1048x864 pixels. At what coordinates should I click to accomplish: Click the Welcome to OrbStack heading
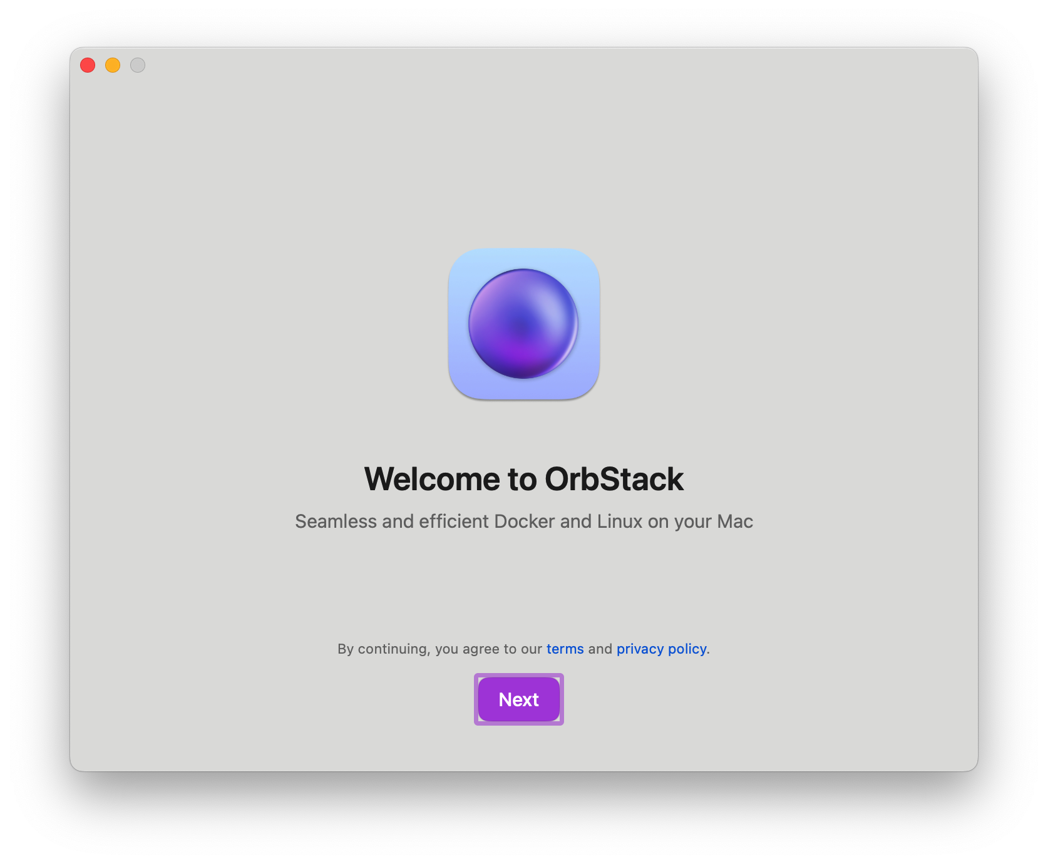pyautogui.click(x=524, y=479)
